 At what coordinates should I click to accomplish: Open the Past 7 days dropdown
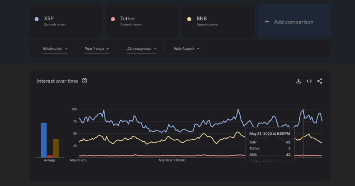[x=97, y=49]
